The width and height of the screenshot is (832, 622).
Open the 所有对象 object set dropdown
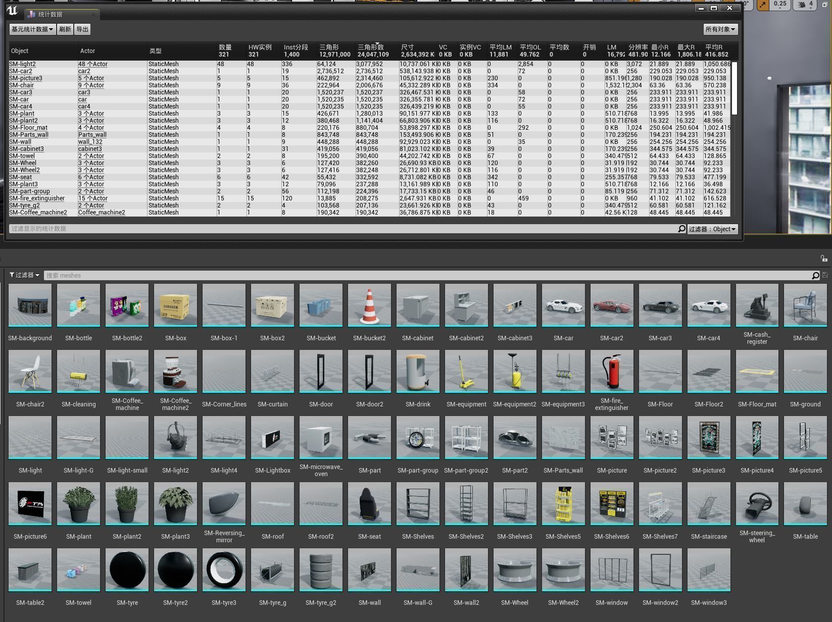[720, 29]
